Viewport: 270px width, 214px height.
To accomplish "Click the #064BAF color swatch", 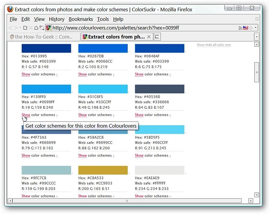I will (x=159, y=48).
